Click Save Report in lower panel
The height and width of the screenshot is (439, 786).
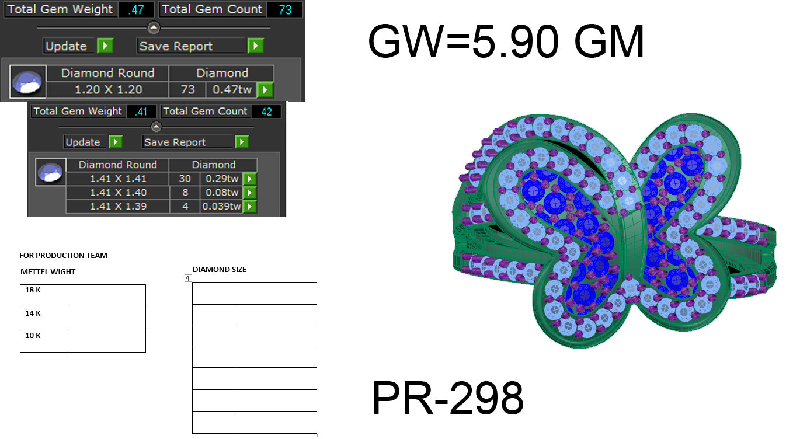click(187, 142)
